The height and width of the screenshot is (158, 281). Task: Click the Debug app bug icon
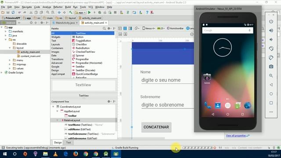pyautogui.click(x=100, y=13)
